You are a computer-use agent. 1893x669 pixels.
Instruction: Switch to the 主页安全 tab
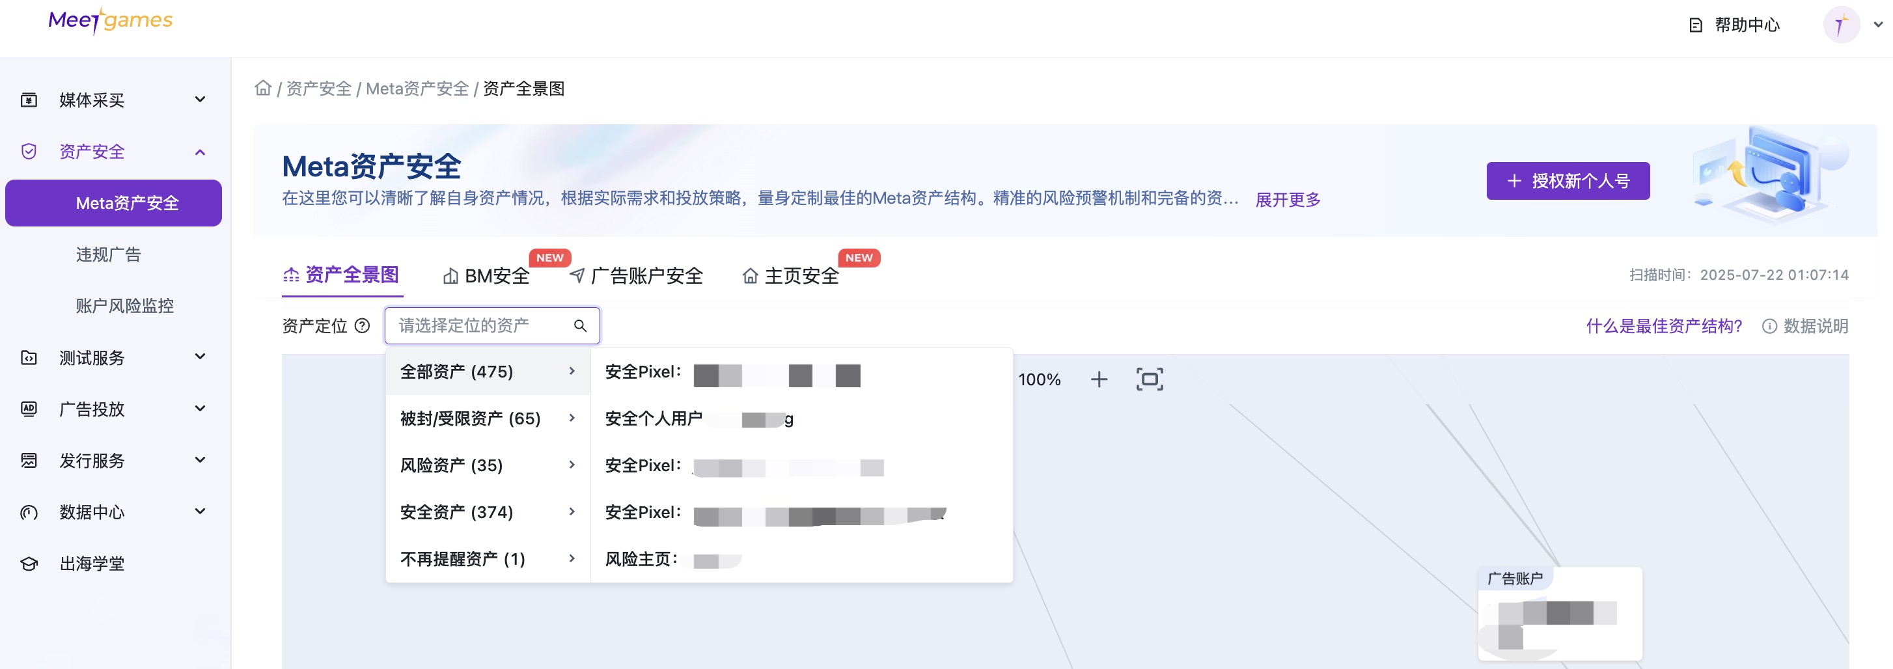pos(791,276)
